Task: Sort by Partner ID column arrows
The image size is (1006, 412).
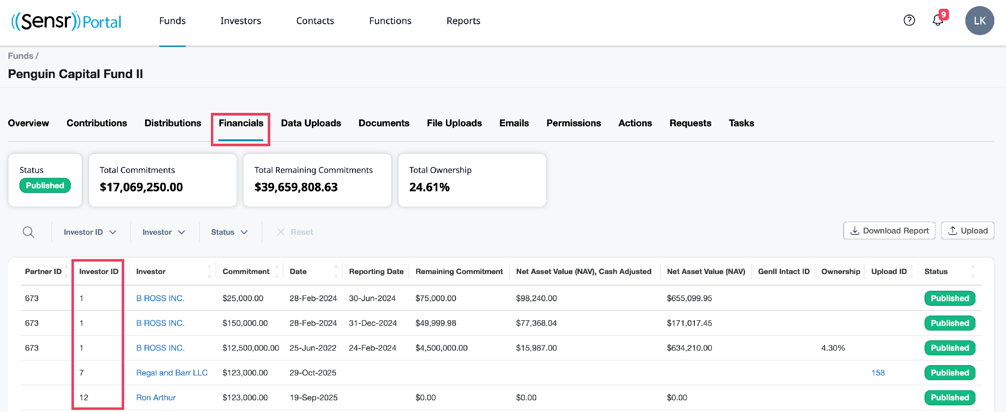Action: pos(66,271)
